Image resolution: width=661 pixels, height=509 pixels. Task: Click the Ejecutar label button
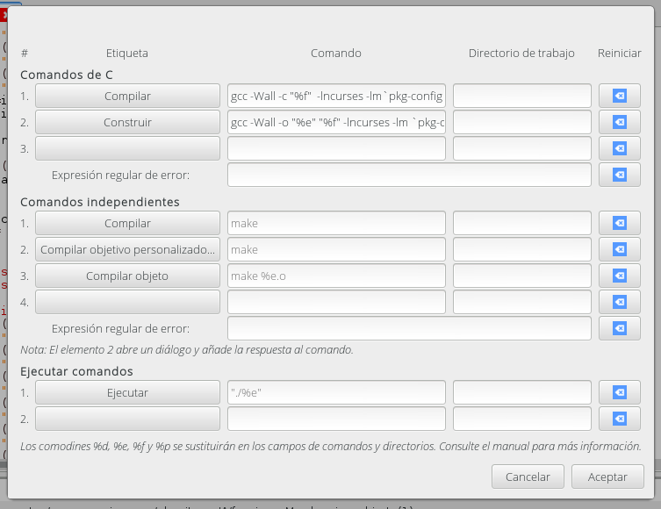[127, 392]
